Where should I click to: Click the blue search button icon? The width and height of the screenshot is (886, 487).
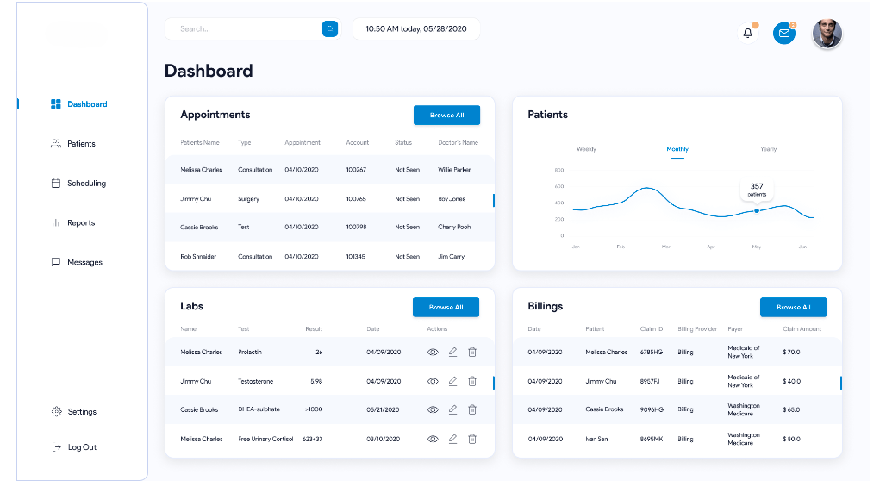tap(330, 29)
